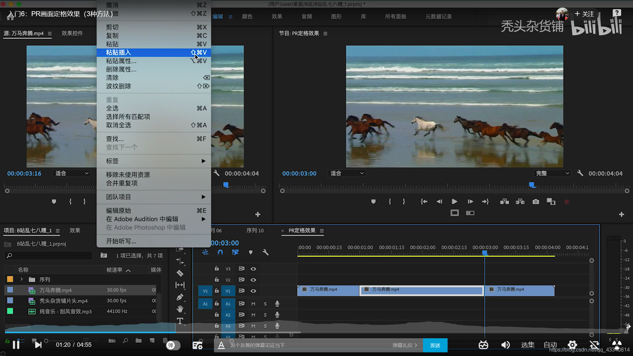Screen dimensions: 633x356
Task: Toggle V1 track eye visibility
Action: pyautogui.click(x=253, y=291)
